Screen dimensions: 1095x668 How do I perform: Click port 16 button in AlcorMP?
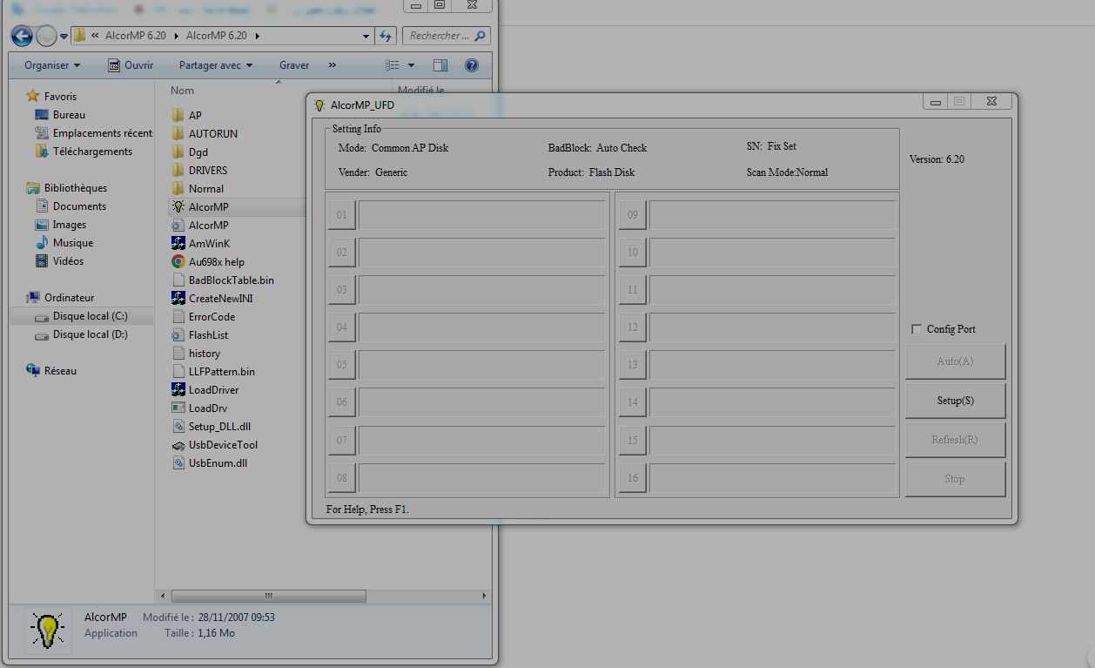click(x=633, y=477)
